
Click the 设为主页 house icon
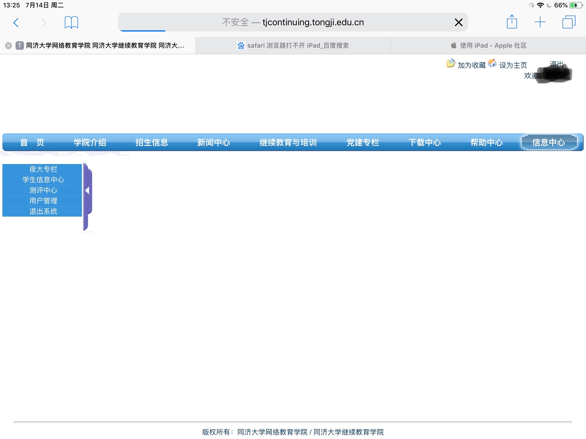(x=492, y=63)
